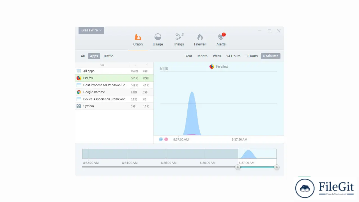This screenshot has height=202, width=359.
Task: Click the 8:37:30 AM graph time label
Action: (x=240, y=139)
